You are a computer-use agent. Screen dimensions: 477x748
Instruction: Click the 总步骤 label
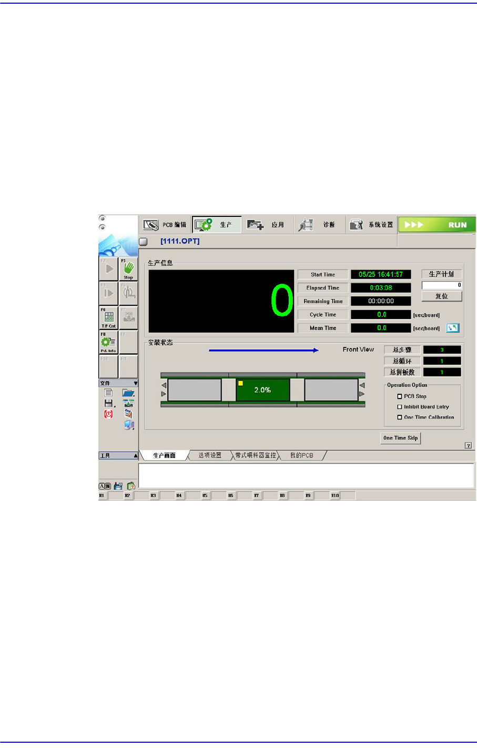[402, 350]
